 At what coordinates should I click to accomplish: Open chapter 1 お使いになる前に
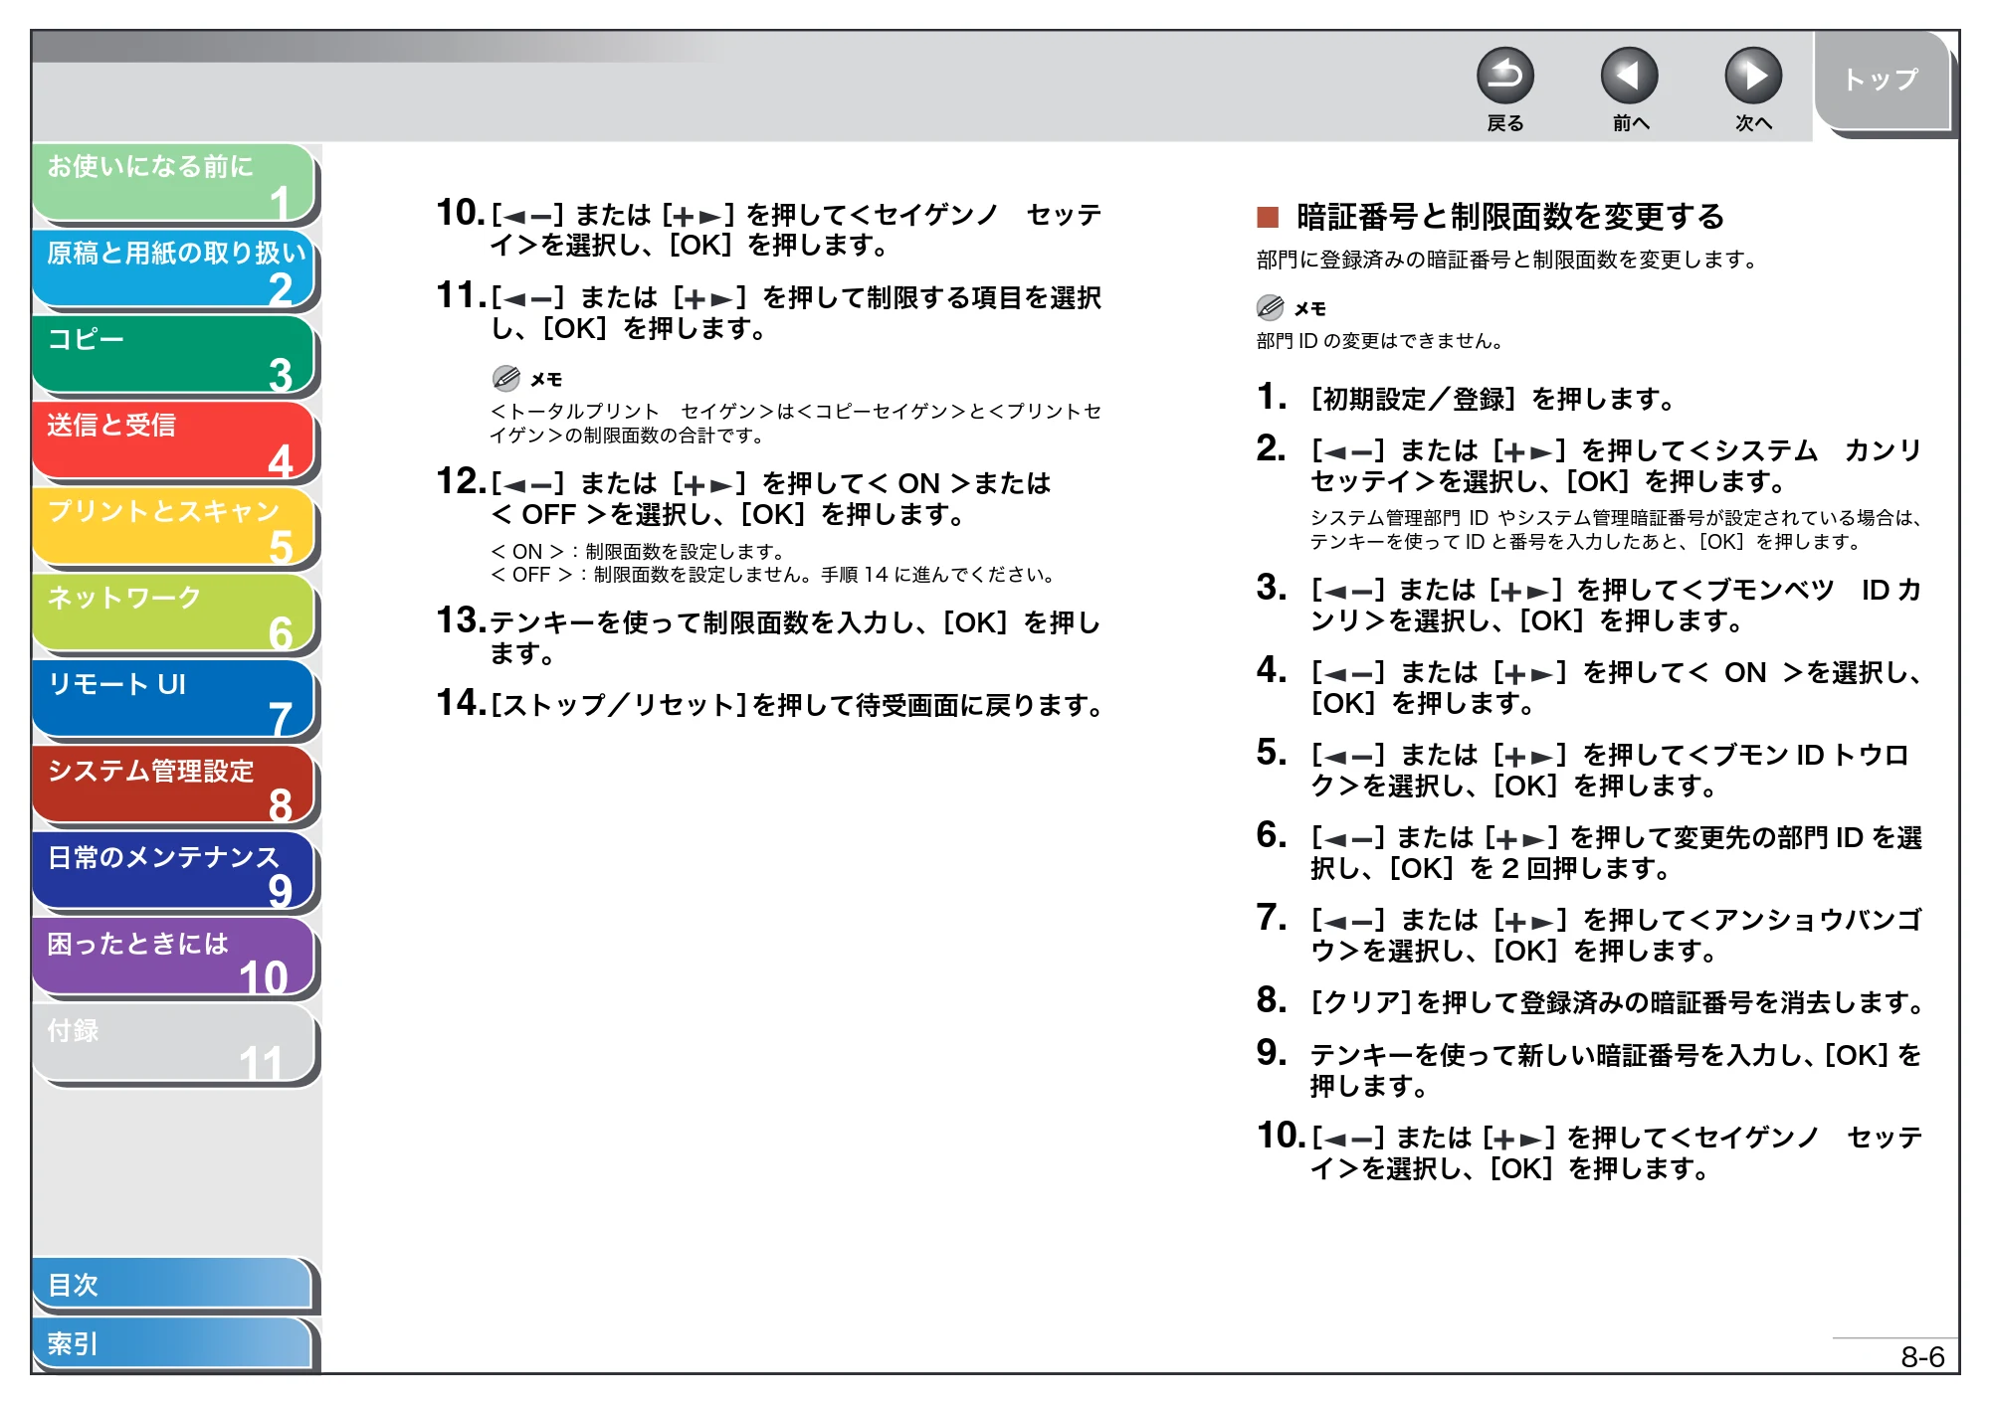174,183
